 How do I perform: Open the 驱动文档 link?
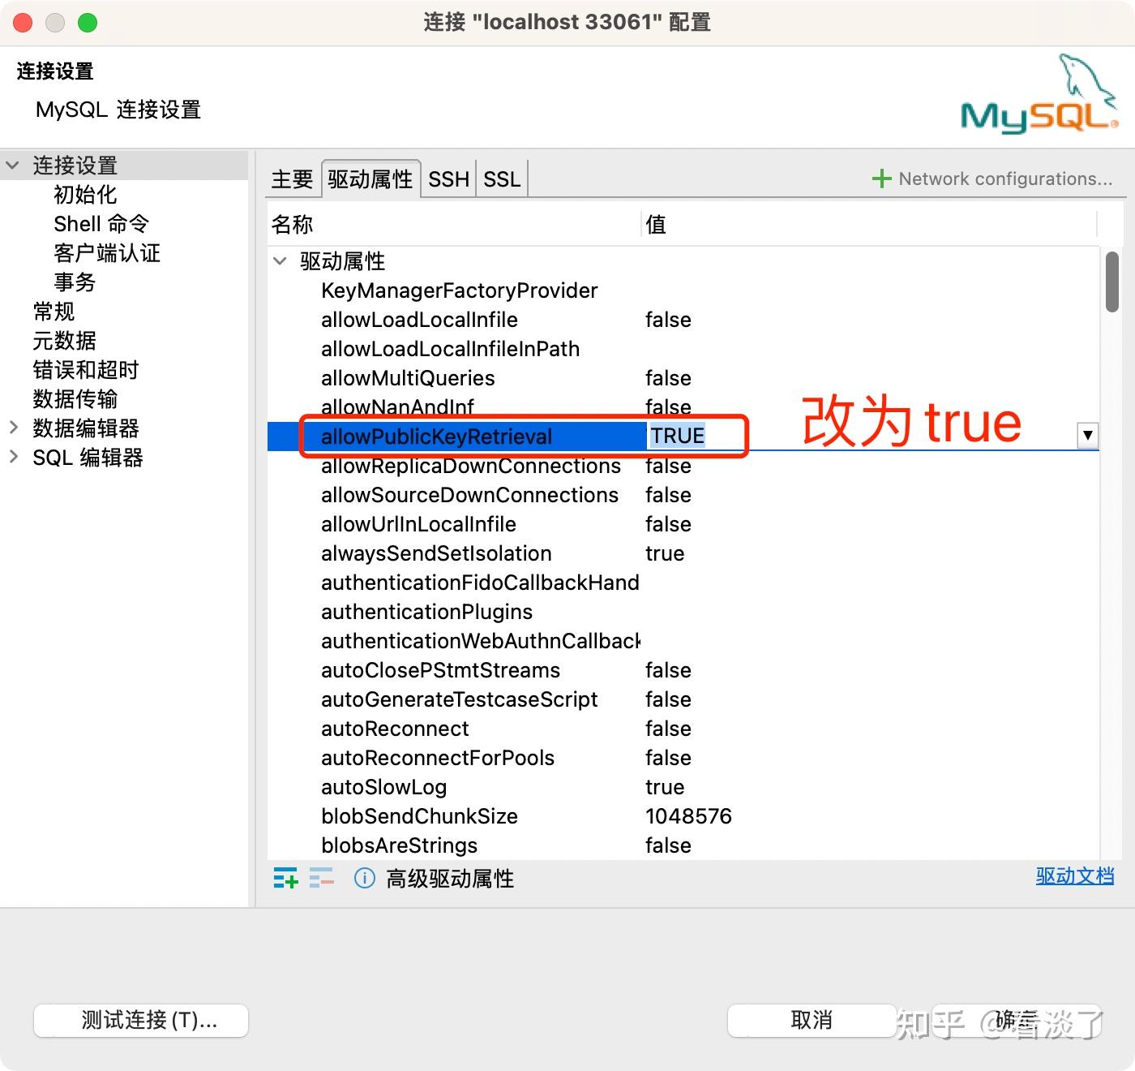point(1075,877)
